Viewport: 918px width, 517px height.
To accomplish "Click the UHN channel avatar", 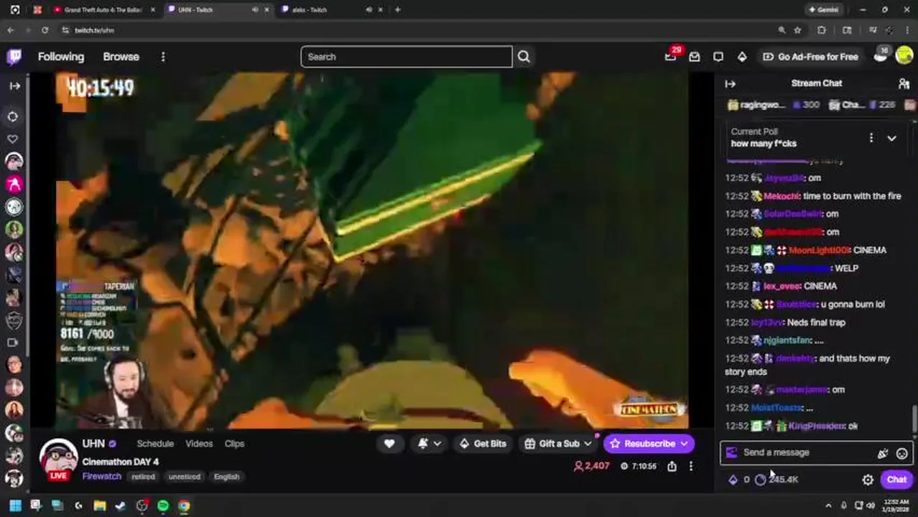I will pyautogui.click(x=58, y=457).
